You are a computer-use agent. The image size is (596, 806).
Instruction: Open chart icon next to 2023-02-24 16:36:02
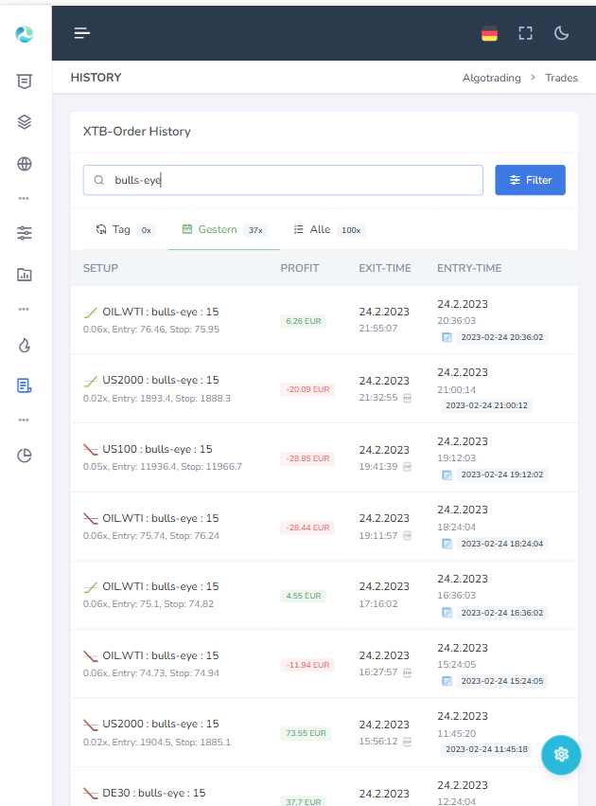[447, 613]
